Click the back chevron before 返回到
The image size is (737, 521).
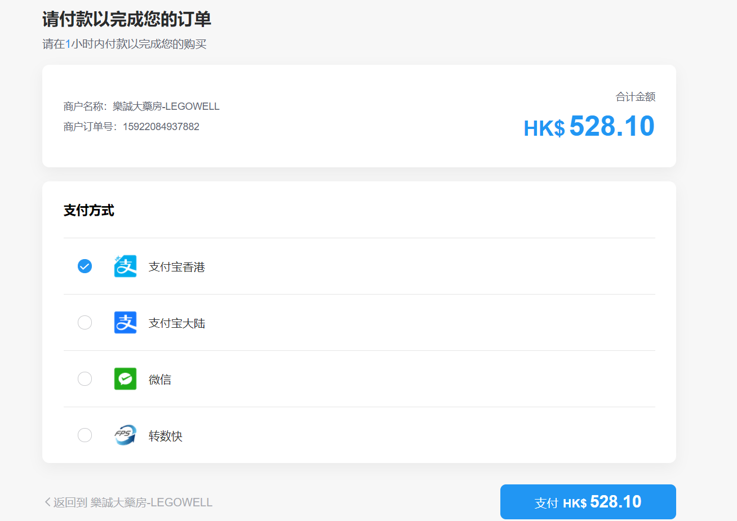pos(47,502)
